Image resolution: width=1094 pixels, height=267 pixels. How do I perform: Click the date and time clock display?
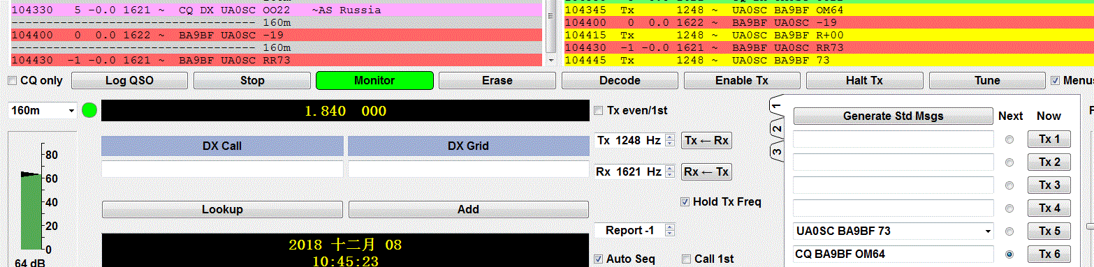click(345, 251)
